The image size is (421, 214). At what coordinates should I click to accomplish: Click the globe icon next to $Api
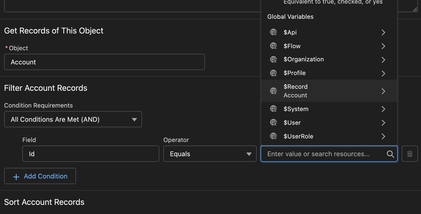click(x=273, y=32)
